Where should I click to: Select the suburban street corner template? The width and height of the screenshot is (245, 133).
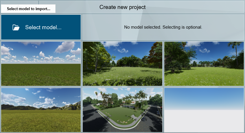point(122,110)
